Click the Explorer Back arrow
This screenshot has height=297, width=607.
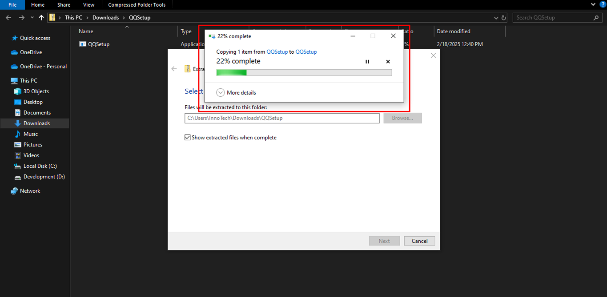pyautogui.click(x=8, y=18)
